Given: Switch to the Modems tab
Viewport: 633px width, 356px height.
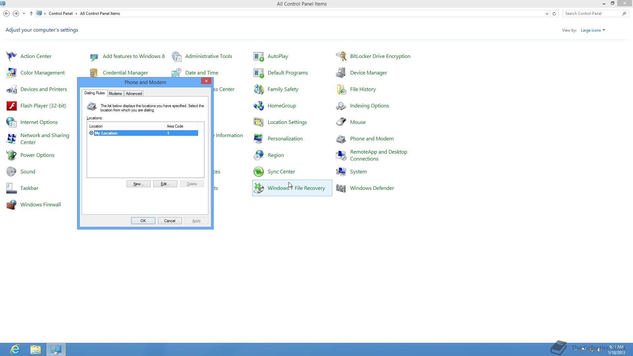Looking at the screenshot, I should coord(115,94).
